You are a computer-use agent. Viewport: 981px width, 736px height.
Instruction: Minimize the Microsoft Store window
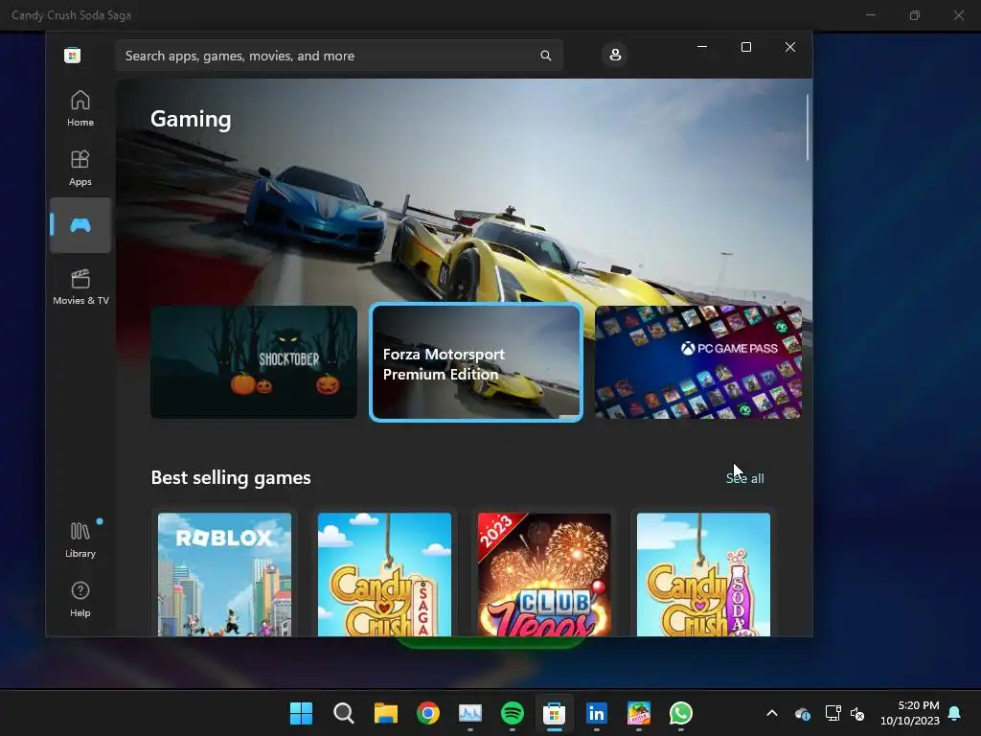click(x=702, y=47)
